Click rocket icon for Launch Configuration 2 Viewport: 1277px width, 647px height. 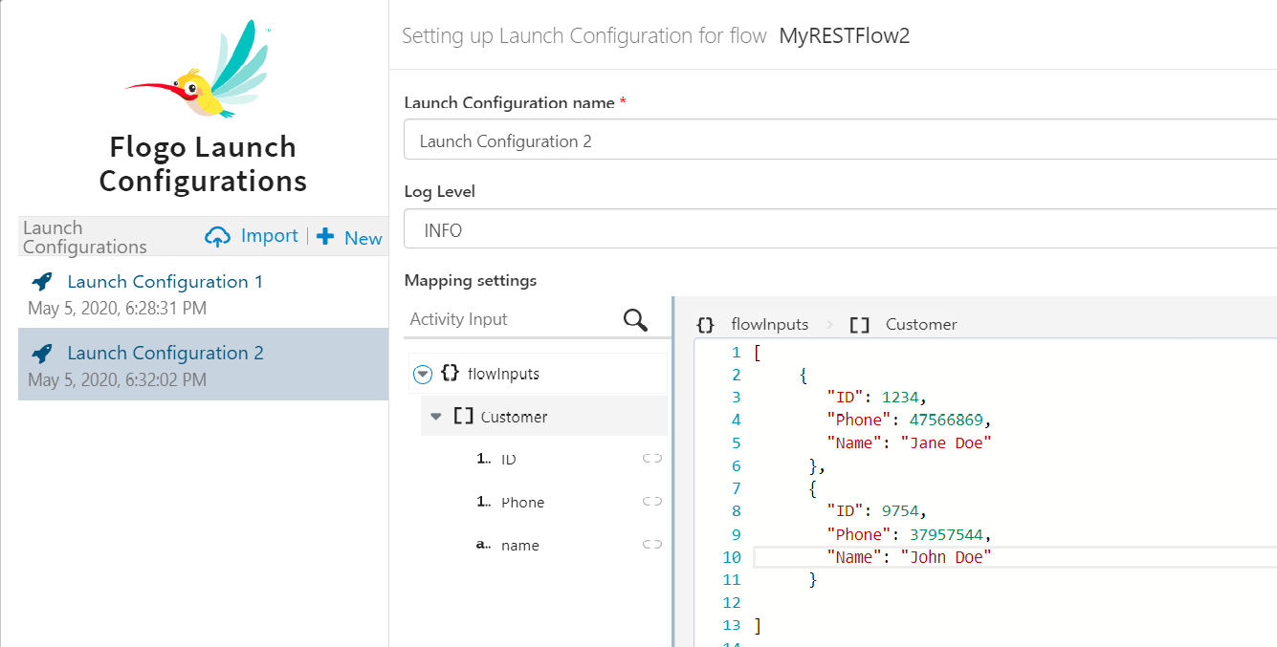click(x=42, y=354)
